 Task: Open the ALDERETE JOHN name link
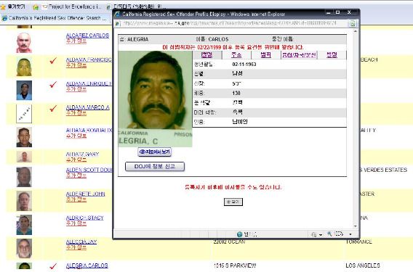coord(85,194)
